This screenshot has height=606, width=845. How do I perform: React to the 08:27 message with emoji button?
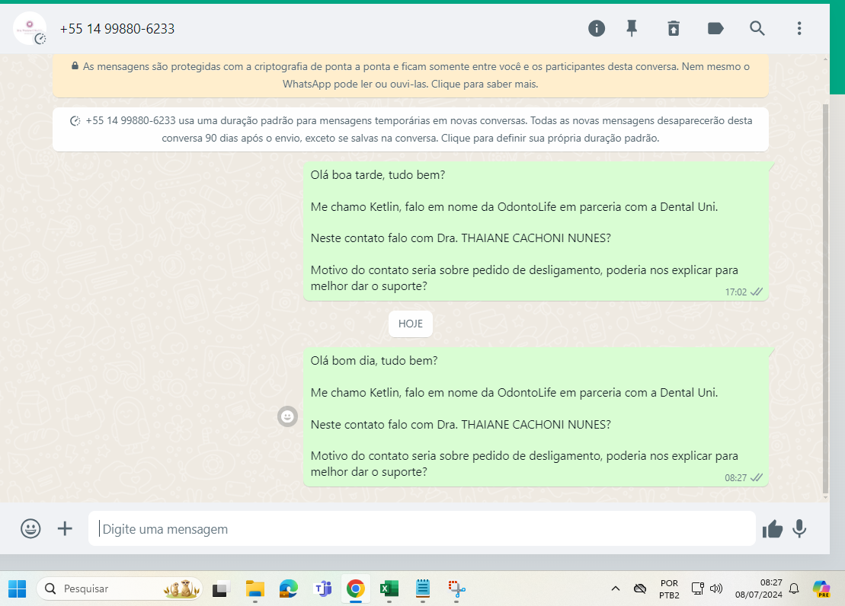288,416
